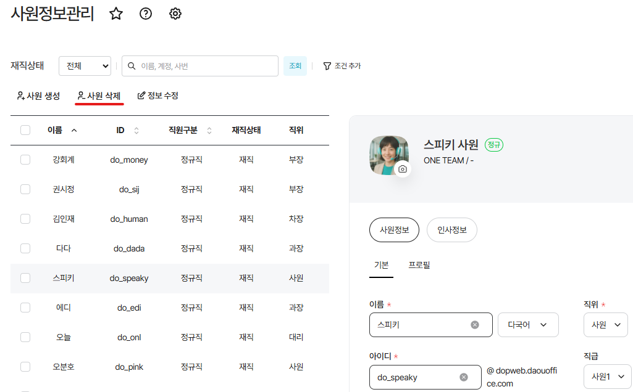633x392 pixels.
Task: Open the 재직상태 전체 dropdown
Action: click(x=85, y=66)
